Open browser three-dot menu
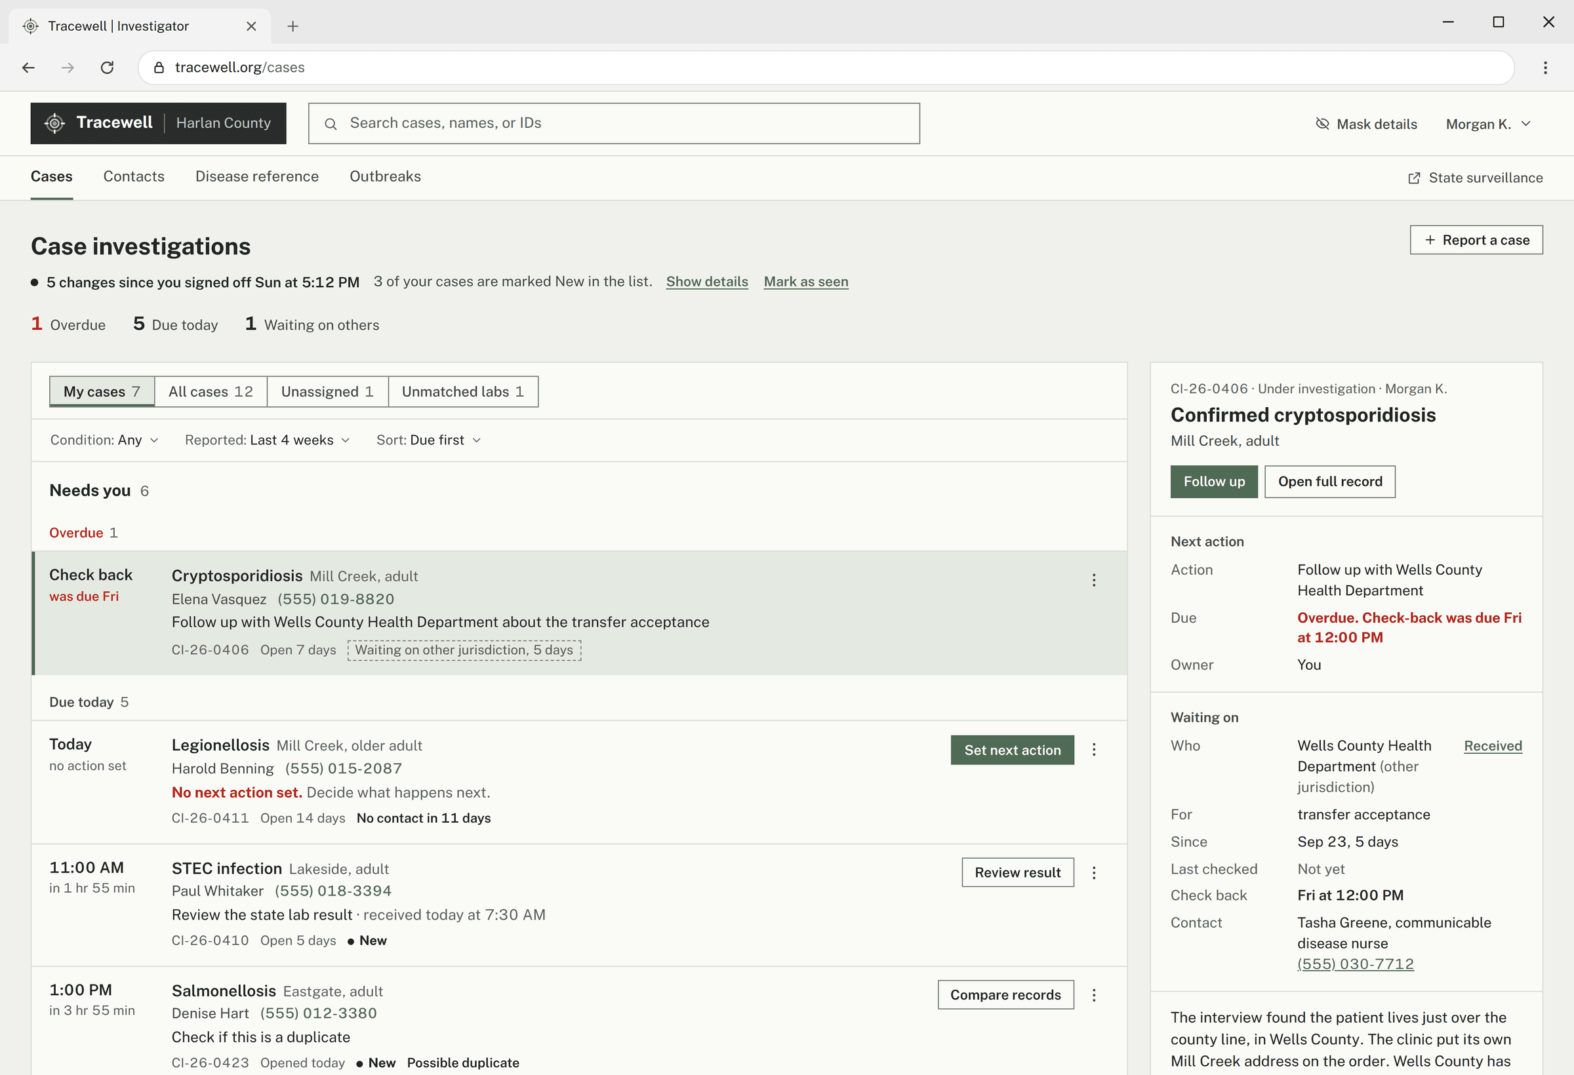 pyautogui.click(x=1545, y=67)
